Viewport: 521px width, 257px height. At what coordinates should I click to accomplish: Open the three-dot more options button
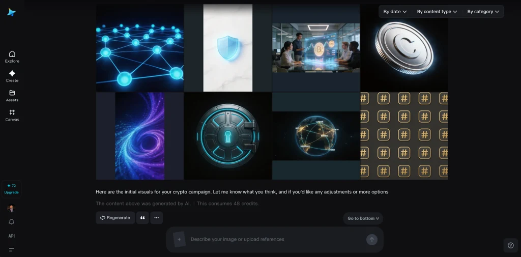pyautogui.click(x=157, y=218)
